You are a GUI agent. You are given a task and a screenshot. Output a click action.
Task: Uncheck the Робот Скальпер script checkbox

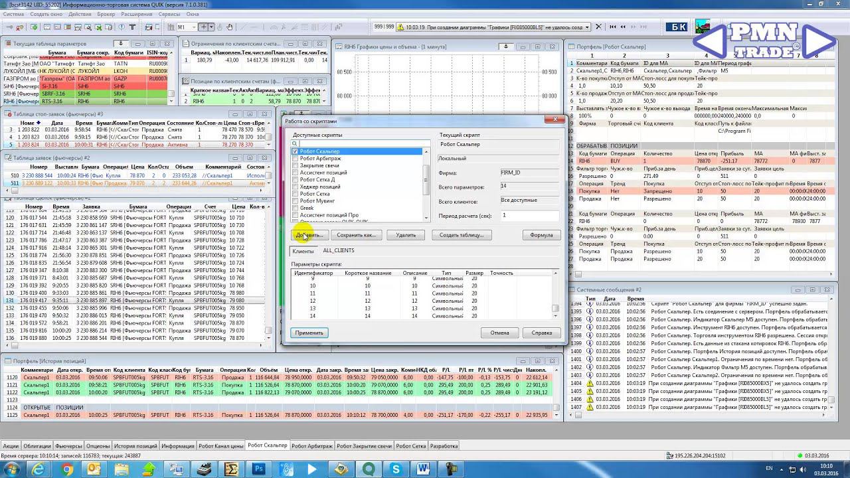coord(295,151)
